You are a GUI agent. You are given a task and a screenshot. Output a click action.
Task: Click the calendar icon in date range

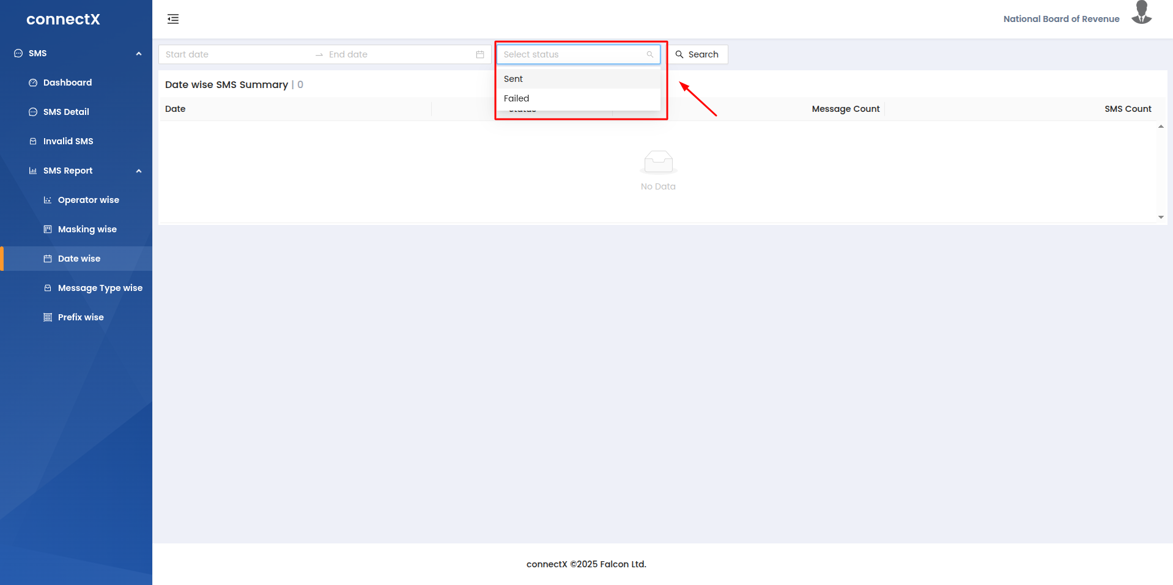(x=480, y=54)
